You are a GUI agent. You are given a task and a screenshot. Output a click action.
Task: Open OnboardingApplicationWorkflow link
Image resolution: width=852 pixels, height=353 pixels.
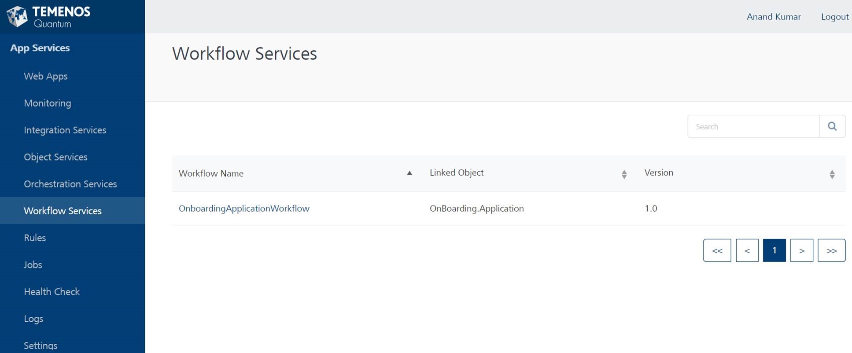pyautogui.click(x=244, y=208)
